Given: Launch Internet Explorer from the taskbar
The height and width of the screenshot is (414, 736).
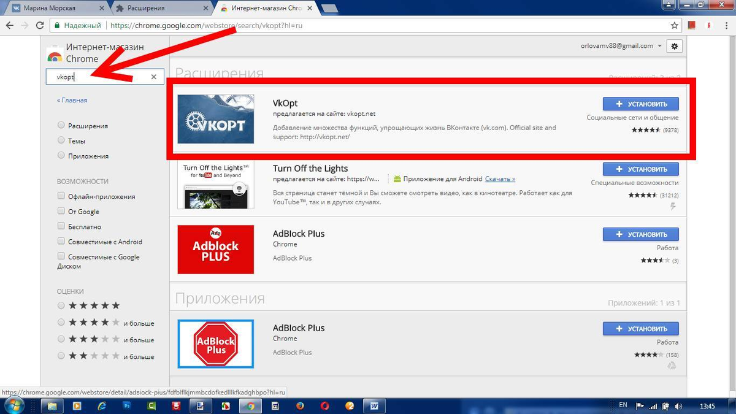Looking at the screenshot, I should [x=102, y=406].
